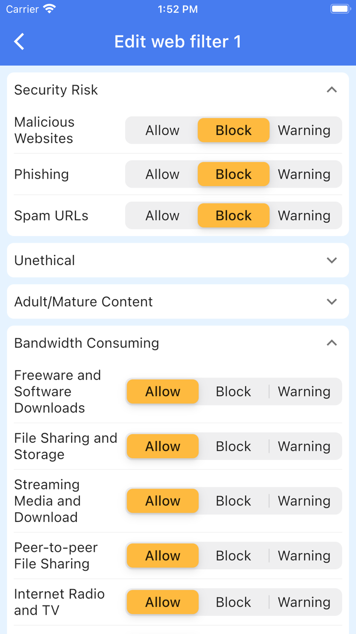Collapse the Security Risk section chevron
This screenshot has width=356, height=634.
click(332, 89)
